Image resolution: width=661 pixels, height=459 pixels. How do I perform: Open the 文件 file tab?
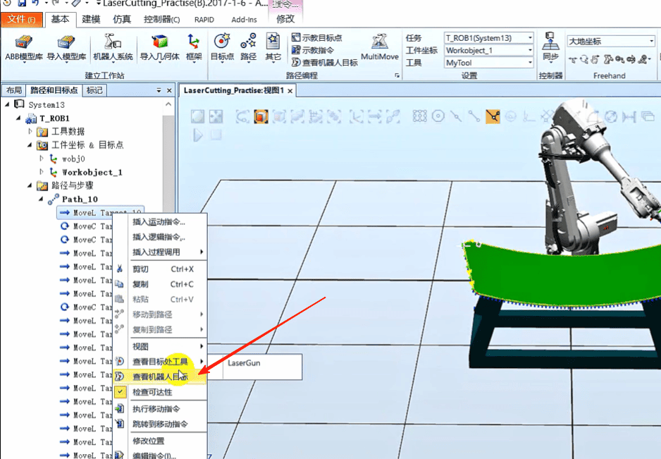pos(22,19)
